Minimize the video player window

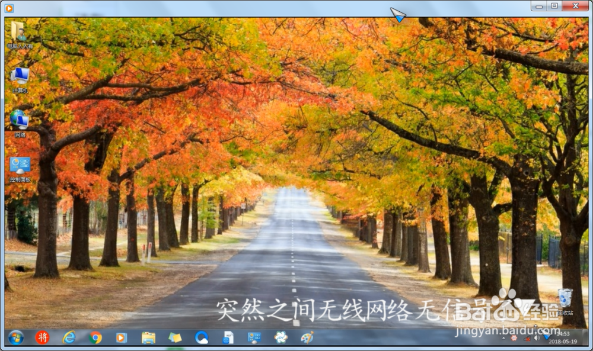point(539,6)
